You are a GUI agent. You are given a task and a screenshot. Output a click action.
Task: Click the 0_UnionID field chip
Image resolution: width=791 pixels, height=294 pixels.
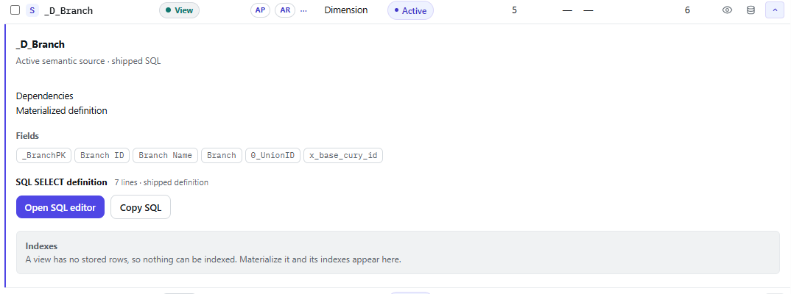tap(273, 155)
